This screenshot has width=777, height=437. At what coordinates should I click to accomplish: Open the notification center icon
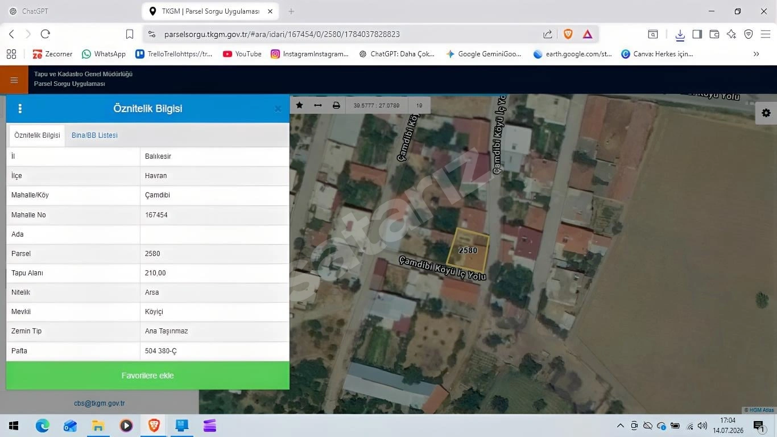[x=758, y=426]
